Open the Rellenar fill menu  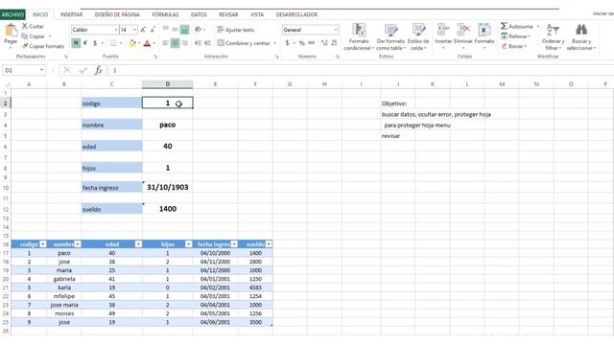pos(516,36)
